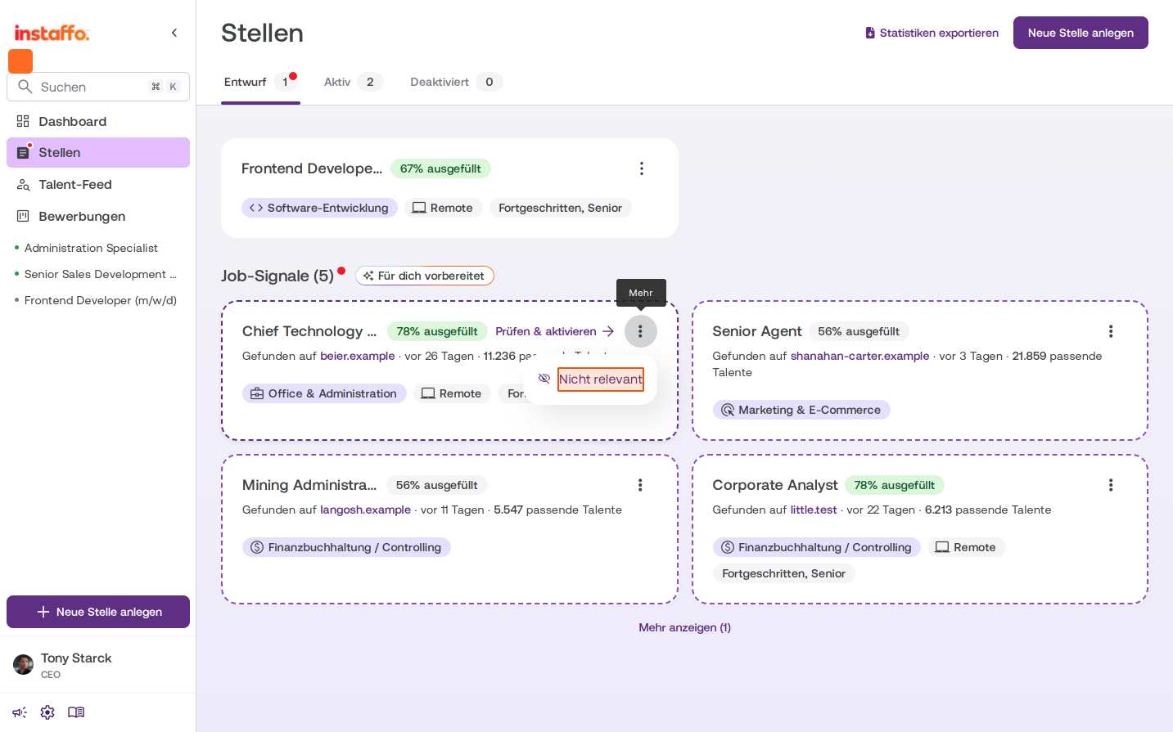The height and width of the screenshot is (732, 1173).
Task: Collapse the sidebar with the chevron icon
Action: click(174, 33)
